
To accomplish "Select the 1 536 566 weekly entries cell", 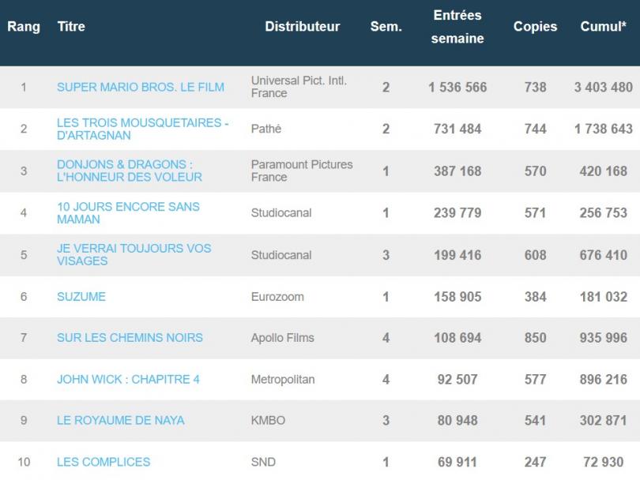I will tap(457, 88).
